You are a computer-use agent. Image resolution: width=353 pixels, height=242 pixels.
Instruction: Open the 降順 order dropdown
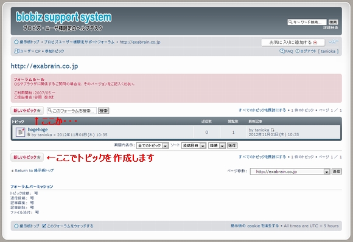point(217,146)
